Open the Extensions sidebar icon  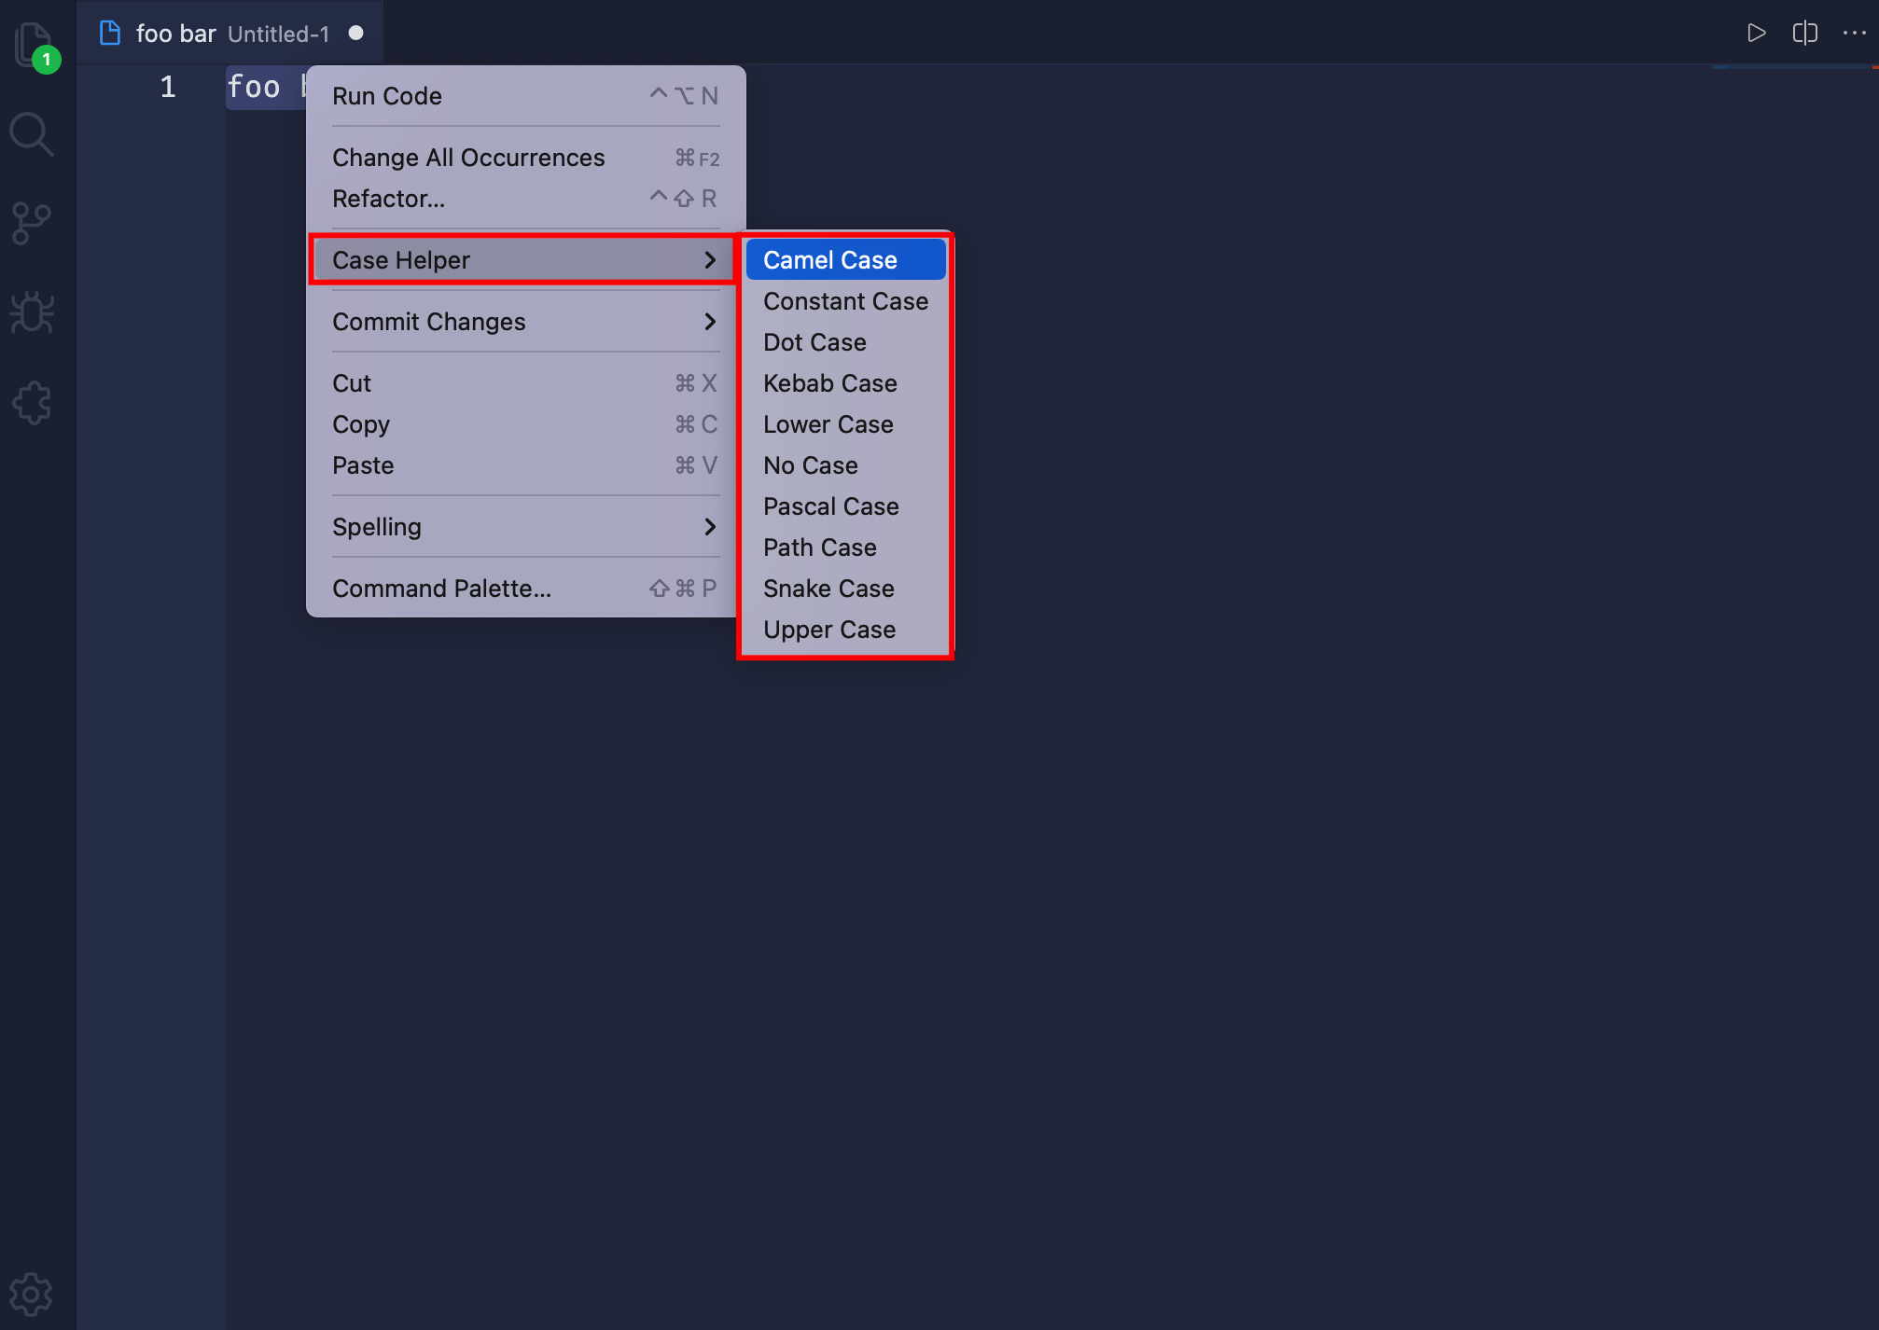click(32, 403)
